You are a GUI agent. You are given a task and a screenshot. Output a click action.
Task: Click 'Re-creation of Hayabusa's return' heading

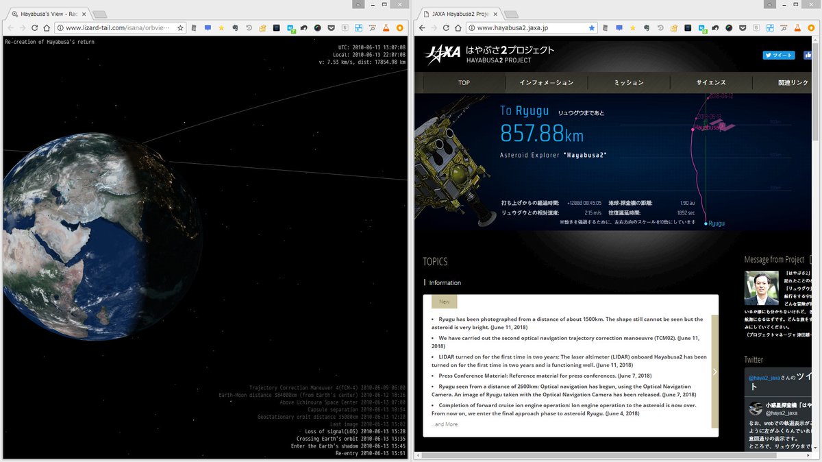(49, 42)
